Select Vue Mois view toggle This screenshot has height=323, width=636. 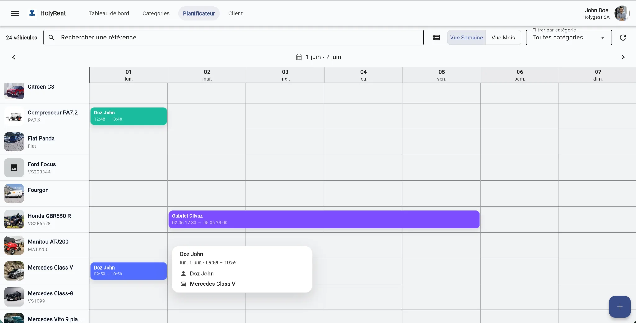coord(503,38)
